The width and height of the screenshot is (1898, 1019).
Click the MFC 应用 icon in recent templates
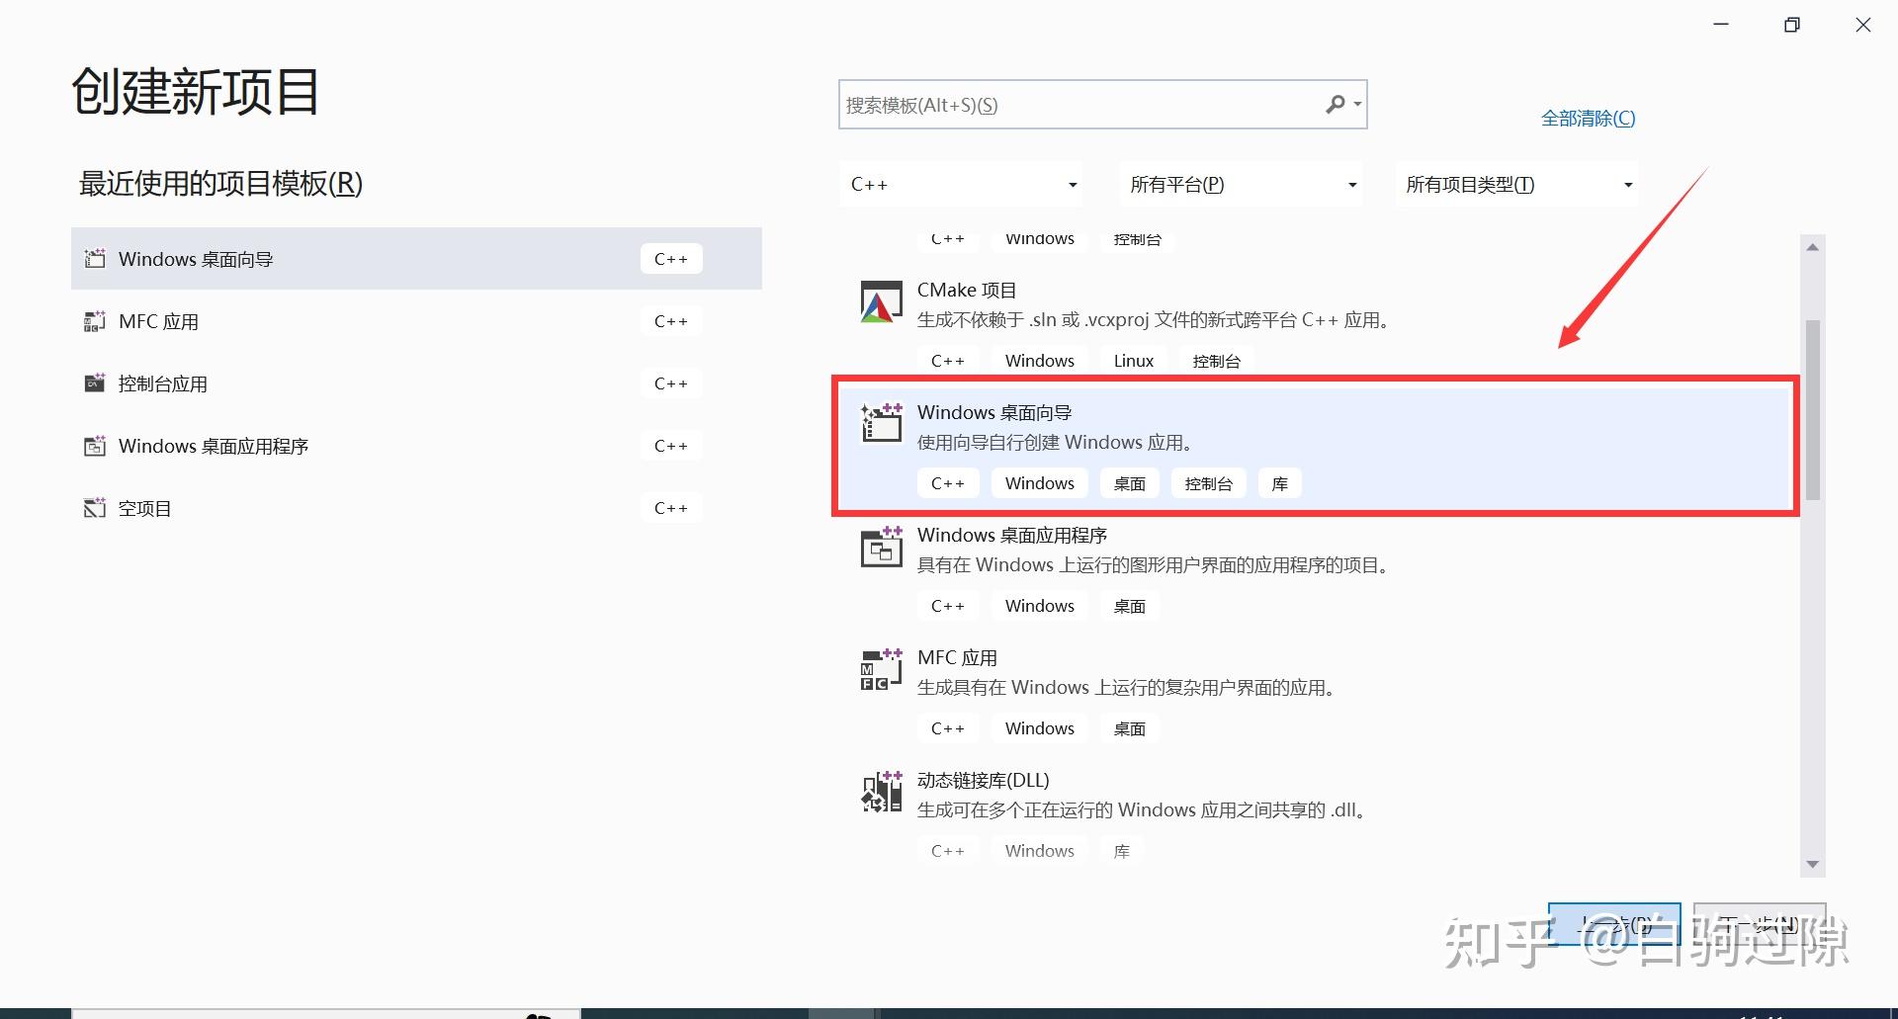[95, 321]
